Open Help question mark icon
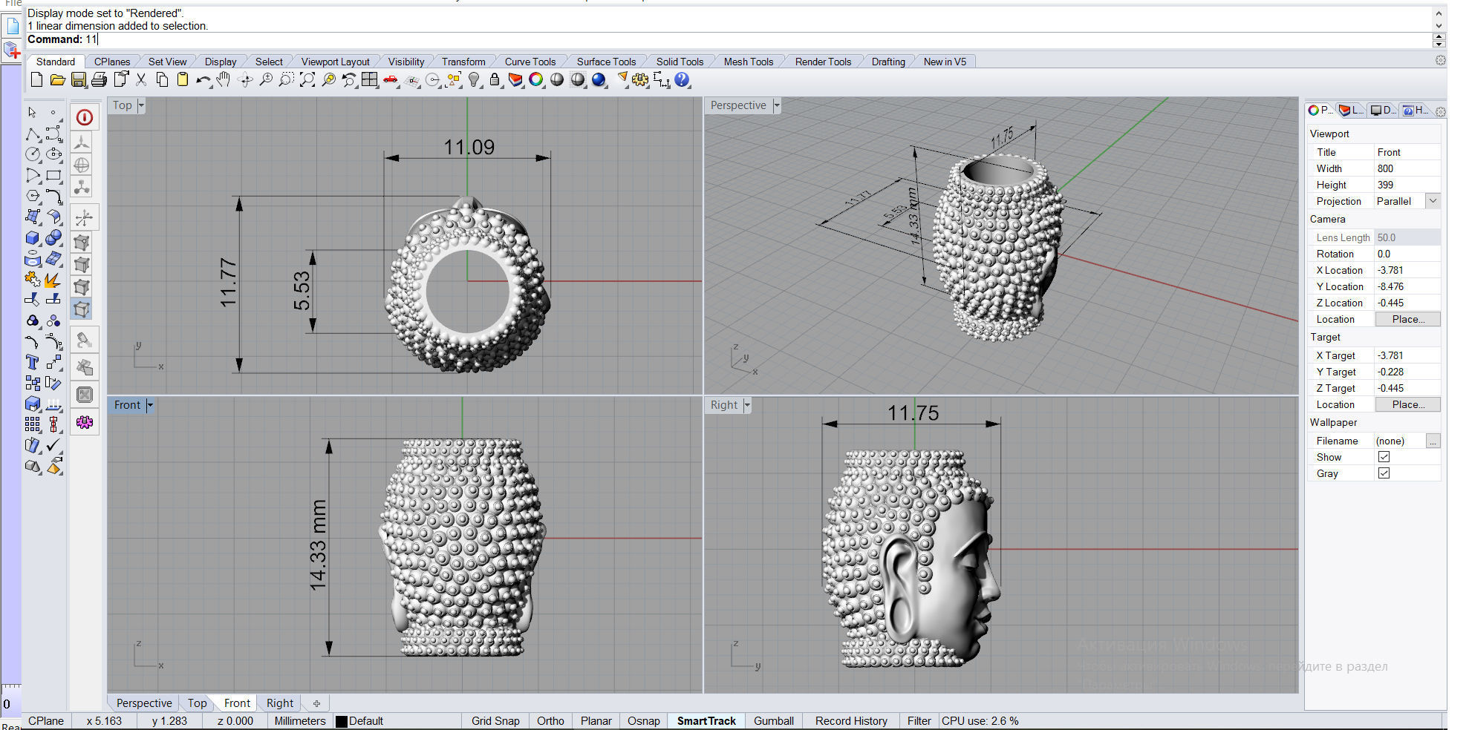1469x730 pixels. [682, 79]
